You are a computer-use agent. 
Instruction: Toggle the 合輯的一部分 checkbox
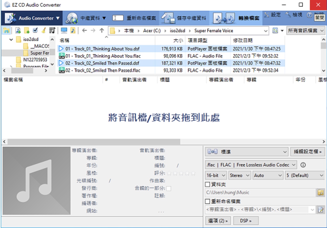coord(169,189)
